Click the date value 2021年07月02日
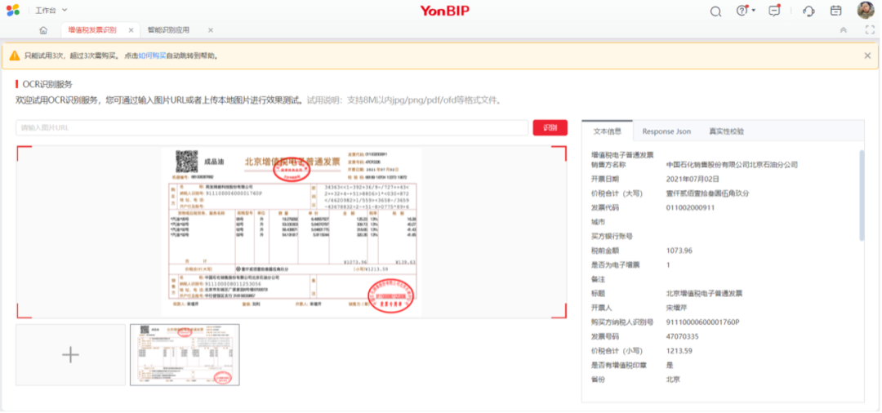Screen dimensions: 882x413 693,180
